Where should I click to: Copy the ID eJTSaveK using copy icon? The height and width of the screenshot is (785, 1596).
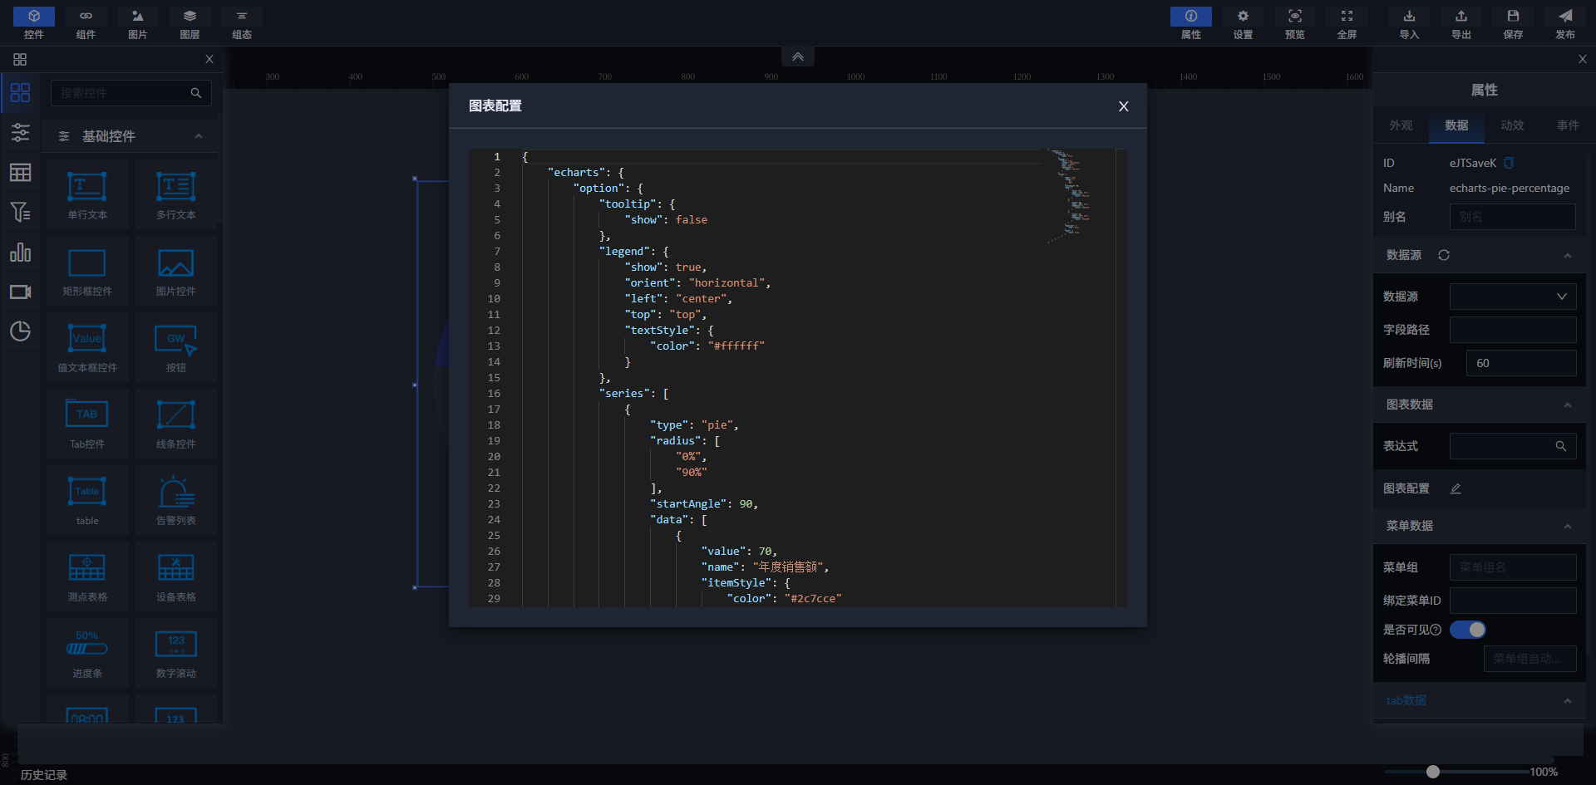(x=1509, y=163)
